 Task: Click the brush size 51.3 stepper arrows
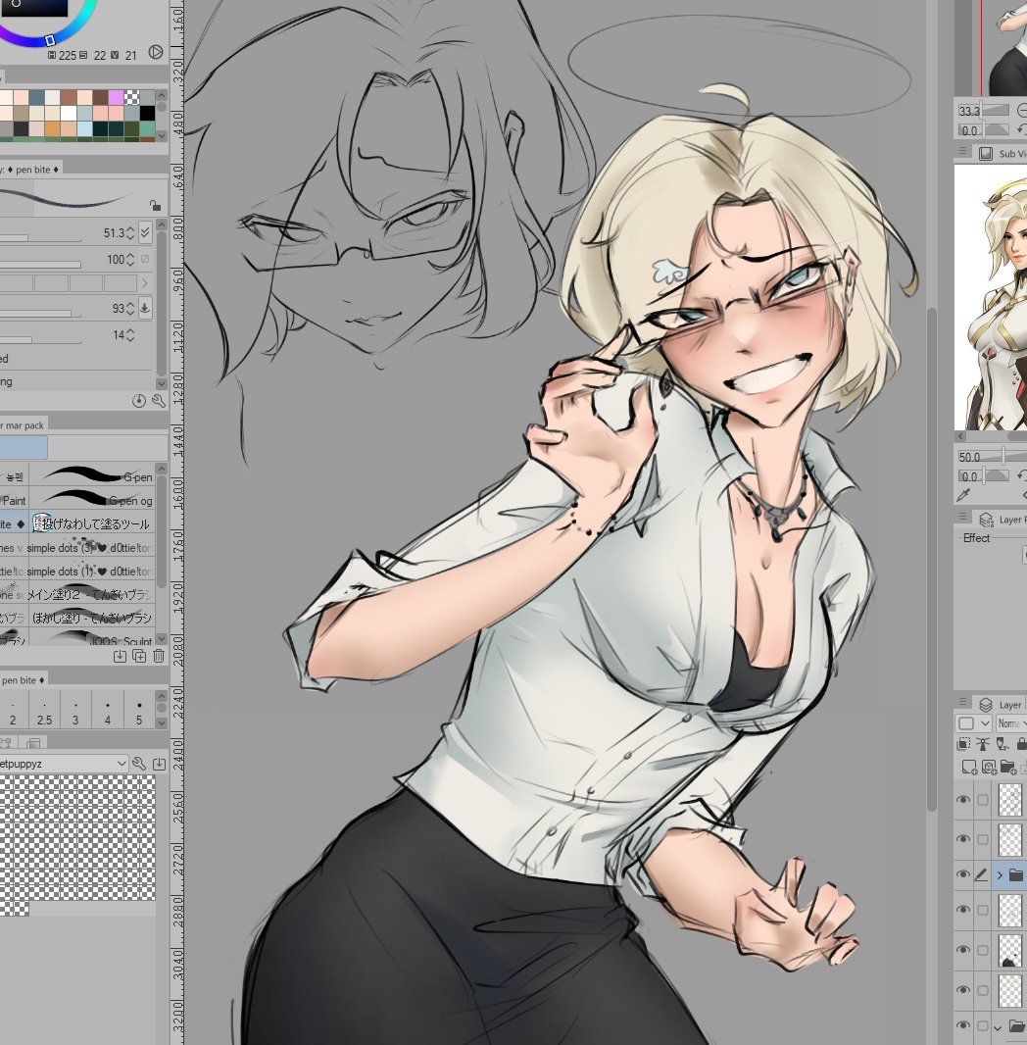pyautogui.click(x=130, y=232)
